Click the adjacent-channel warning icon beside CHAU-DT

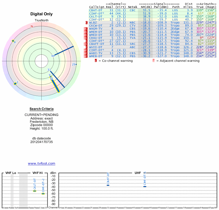click(85, 38)
